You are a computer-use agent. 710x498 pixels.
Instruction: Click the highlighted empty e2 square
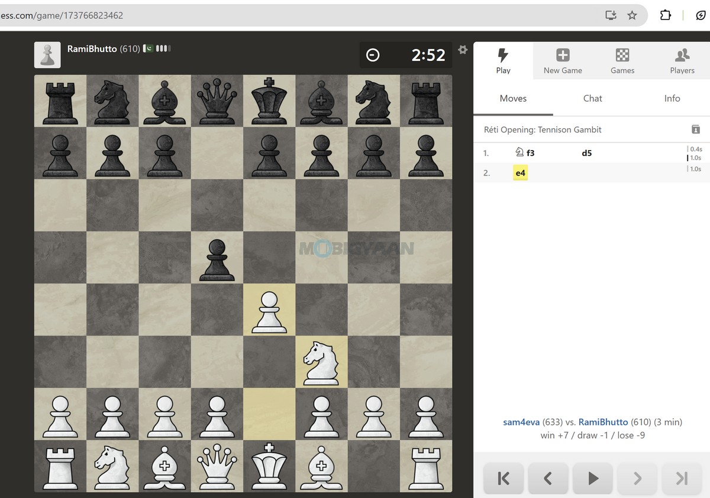(x=269, y=414)
